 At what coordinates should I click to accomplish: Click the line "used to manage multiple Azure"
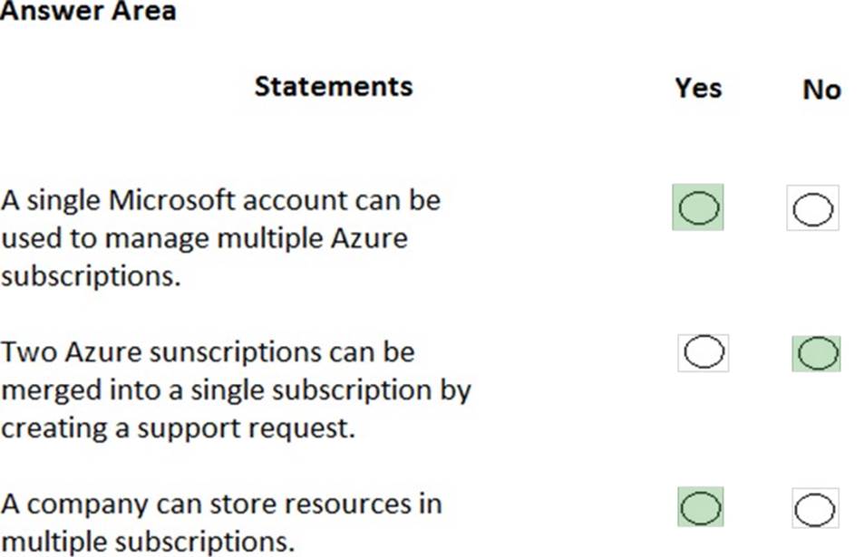(x=204, y=238)
